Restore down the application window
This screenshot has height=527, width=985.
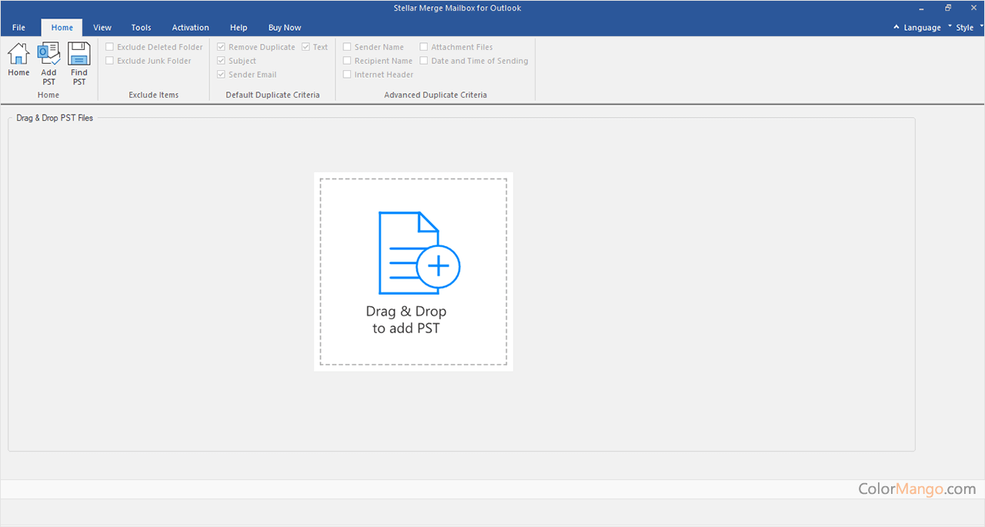[949, 8]
